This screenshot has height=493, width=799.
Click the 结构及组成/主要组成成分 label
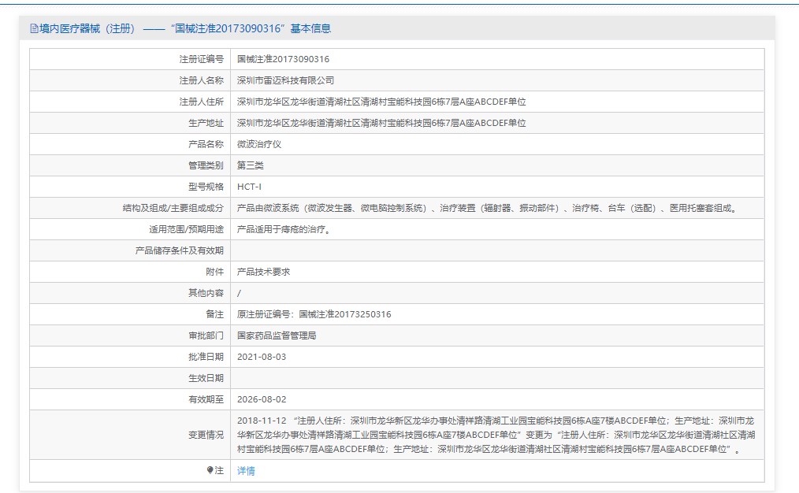pyautogui.click(x=173, y=208)
